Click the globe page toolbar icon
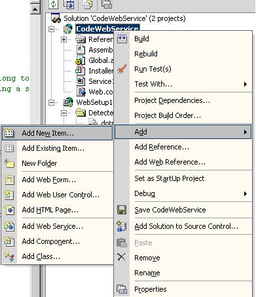 pos(69,4)
